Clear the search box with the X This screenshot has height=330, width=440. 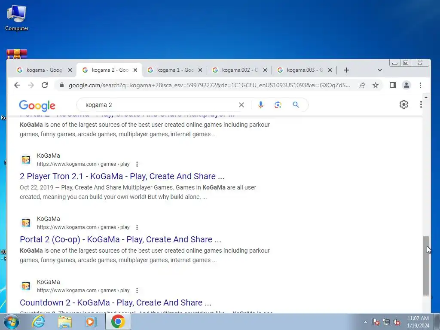tap(241, 105)
